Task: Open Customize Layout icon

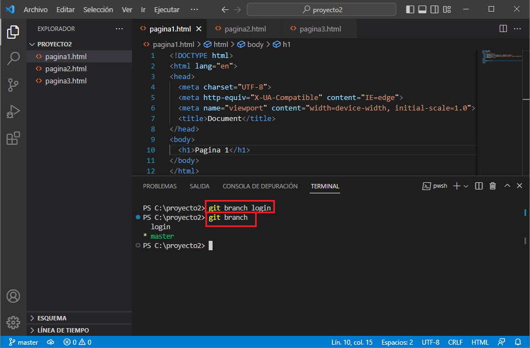Action: pos(447,9)
